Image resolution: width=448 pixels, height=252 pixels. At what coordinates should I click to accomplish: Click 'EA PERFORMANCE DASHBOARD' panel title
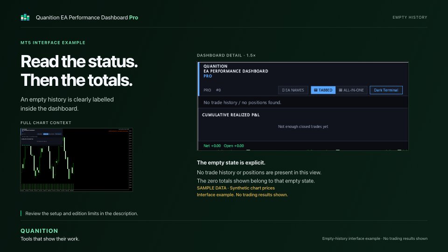point(236,71)
